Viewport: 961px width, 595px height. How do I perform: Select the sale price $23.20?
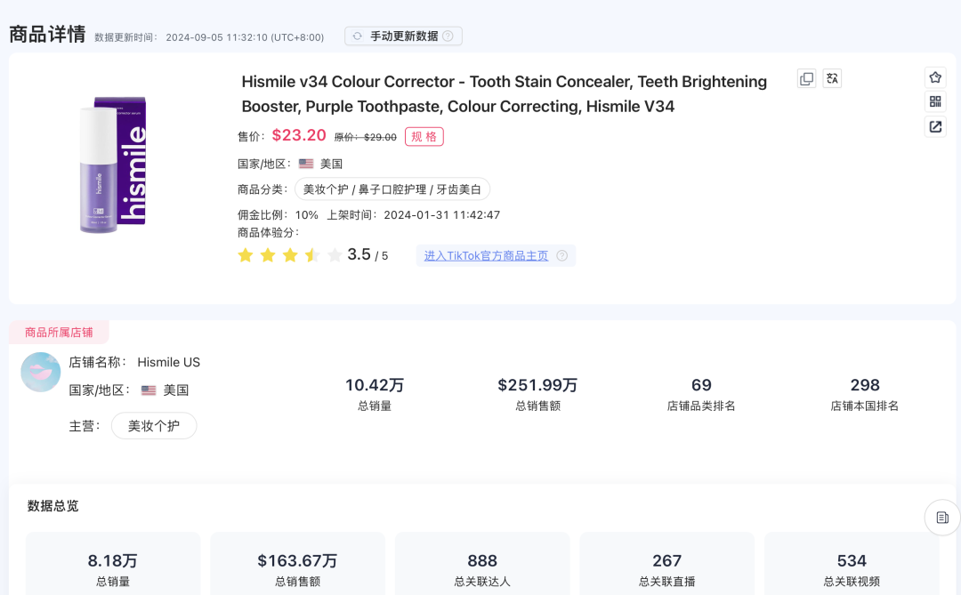[299, 135]
